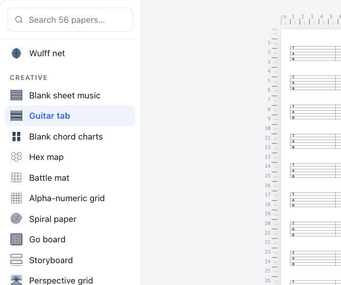341x285 pixels.
Task: Open the Perspective grid paper
Action: (70, 278)
